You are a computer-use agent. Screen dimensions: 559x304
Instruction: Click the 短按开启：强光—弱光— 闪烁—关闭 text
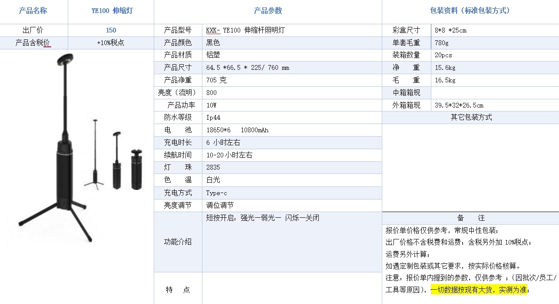(x=263, y=218)
